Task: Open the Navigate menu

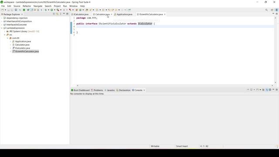Action: (38, 6)
